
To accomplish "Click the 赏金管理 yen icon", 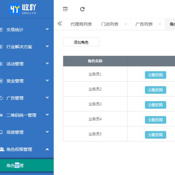I will 1,81.
